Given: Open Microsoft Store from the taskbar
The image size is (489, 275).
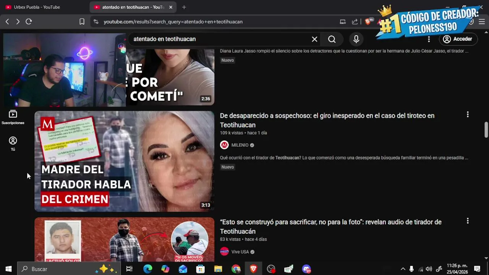Looking at the screenshot, I should (x=200, y=269).
